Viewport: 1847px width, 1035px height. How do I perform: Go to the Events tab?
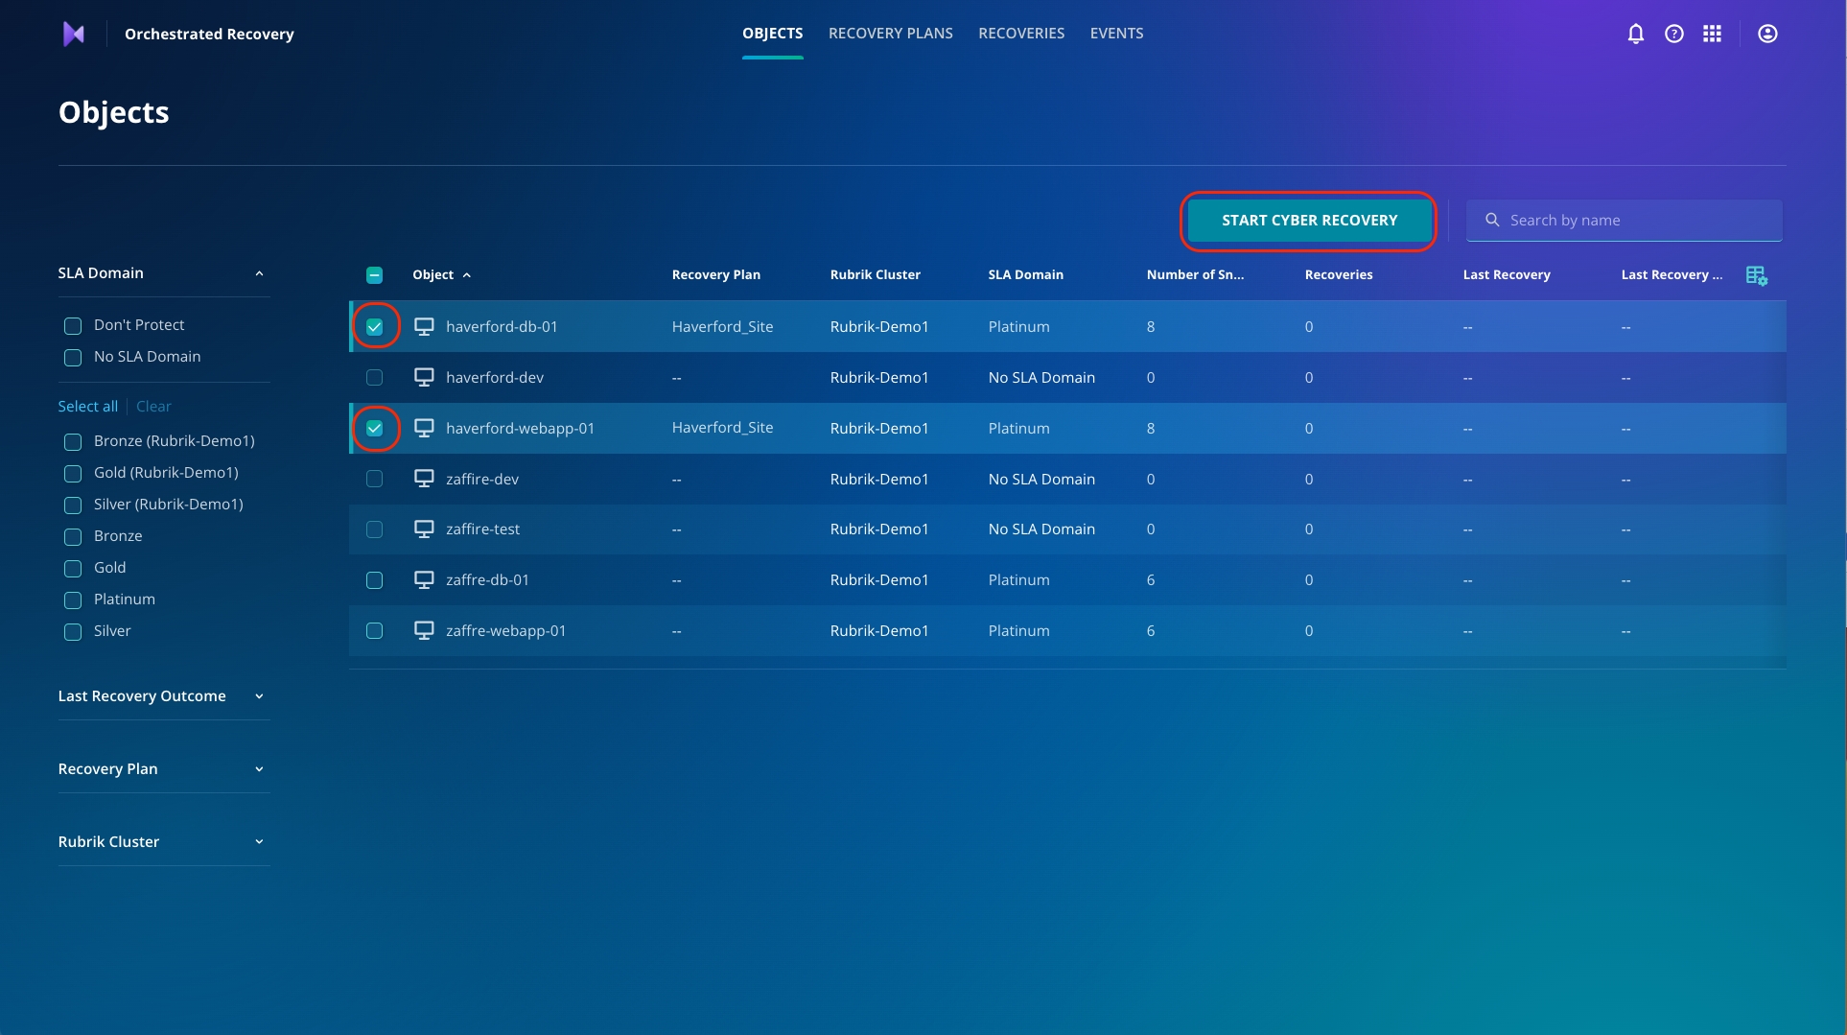1116,34
